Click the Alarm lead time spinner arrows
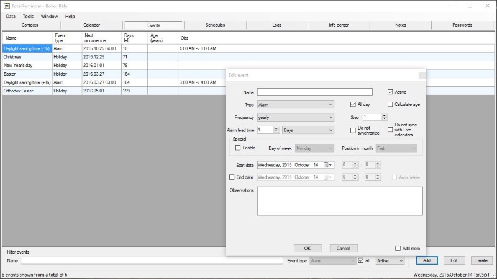This screenshot has height=279, width=497. pos(276,130)
